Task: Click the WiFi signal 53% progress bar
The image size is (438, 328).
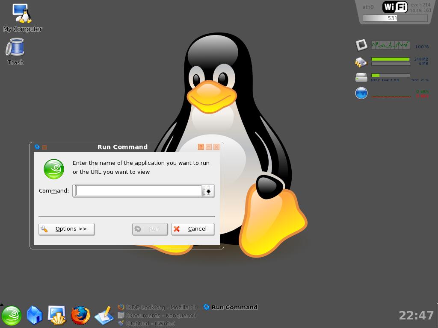Action: (x=395, y=18)
